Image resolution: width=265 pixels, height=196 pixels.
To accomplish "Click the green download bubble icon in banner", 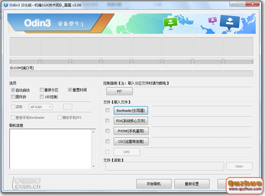I will 170,23.
